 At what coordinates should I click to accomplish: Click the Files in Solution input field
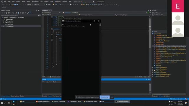click(x=159, y=13)
